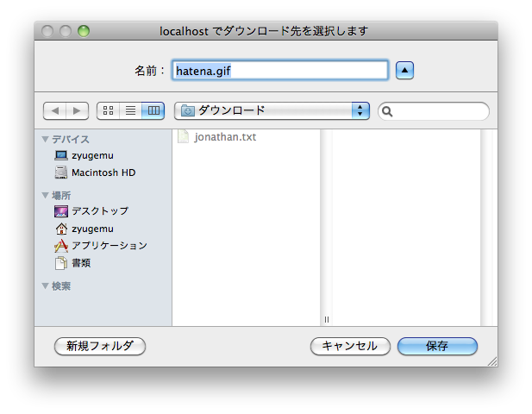Screen dimensions: 532x414
Task: Collapse the デバイス sidebar section
Action: pos(45,139)
